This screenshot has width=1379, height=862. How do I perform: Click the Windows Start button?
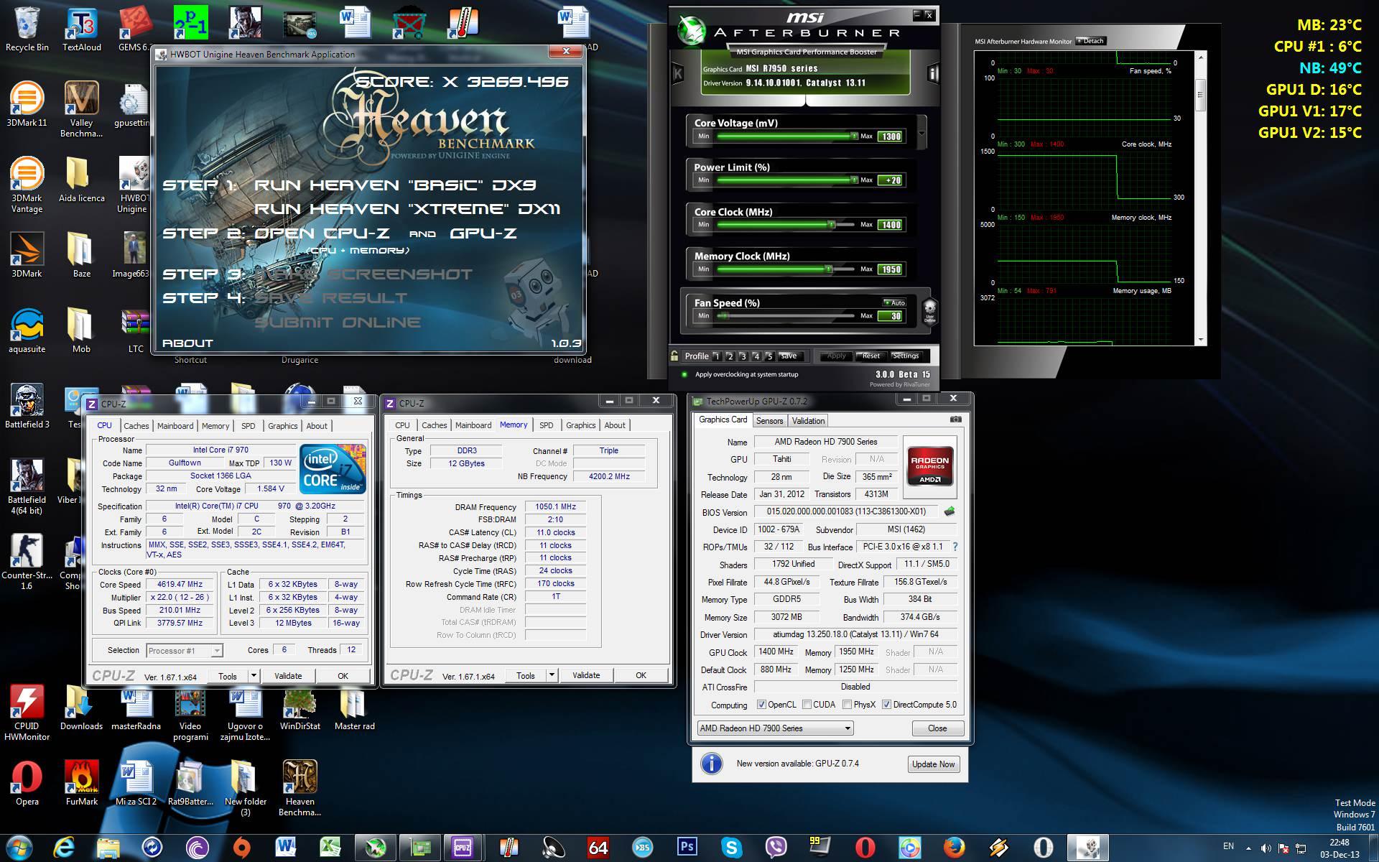[19, 848]
